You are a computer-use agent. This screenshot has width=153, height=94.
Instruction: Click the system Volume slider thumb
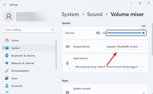pyautogui.click(x=143, y=33)
